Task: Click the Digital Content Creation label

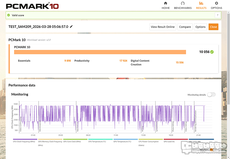Action: coord(140,62)
